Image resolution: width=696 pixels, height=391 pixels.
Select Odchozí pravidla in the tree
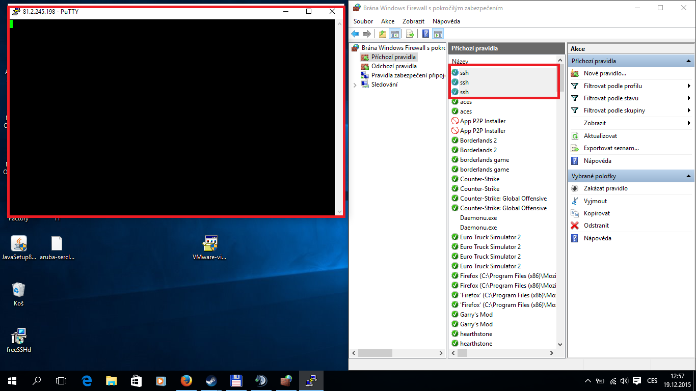pyautogui.click(x=393, y=66)
